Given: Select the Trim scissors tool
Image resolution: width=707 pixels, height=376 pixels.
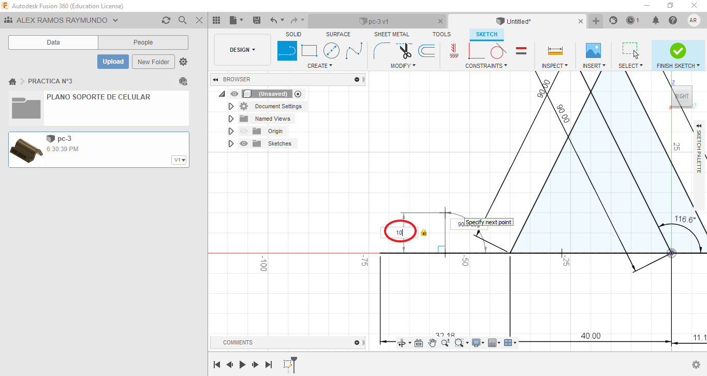Looking at the screenshot, I should (x=405, y=51).
